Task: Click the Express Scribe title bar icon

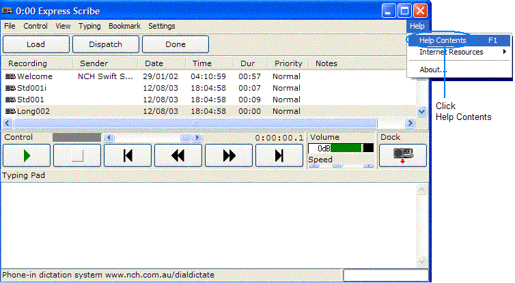Action: [8, 11]
